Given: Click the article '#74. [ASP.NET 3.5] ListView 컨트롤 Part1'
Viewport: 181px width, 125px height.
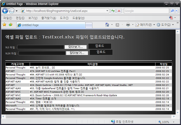Looking at the screenshot, I should 53,71.
